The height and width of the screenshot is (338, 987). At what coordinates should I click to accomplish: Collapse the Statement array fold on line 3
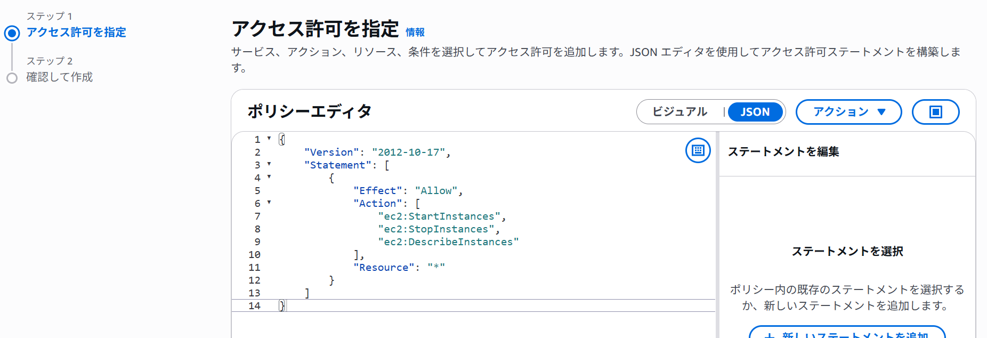(x=269, y=164)
